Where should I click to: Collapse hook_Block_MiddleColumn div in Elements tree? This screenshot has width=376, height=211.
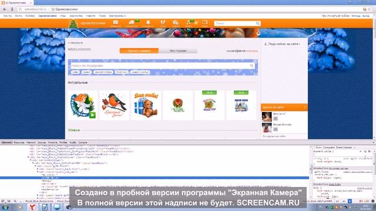click(28, 157)
